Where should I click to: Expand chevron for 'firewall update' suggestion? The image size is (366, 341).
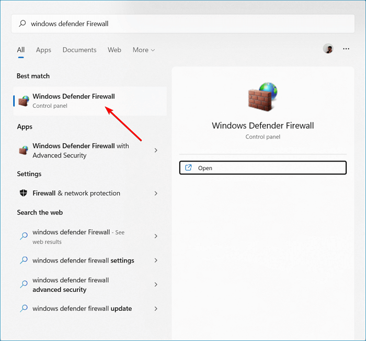pyautogui.click(x=156, y=309)
